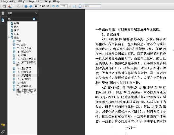Open the 文档 menu
This screenshot has height=135, width=174.
click(x=30, y=1)
